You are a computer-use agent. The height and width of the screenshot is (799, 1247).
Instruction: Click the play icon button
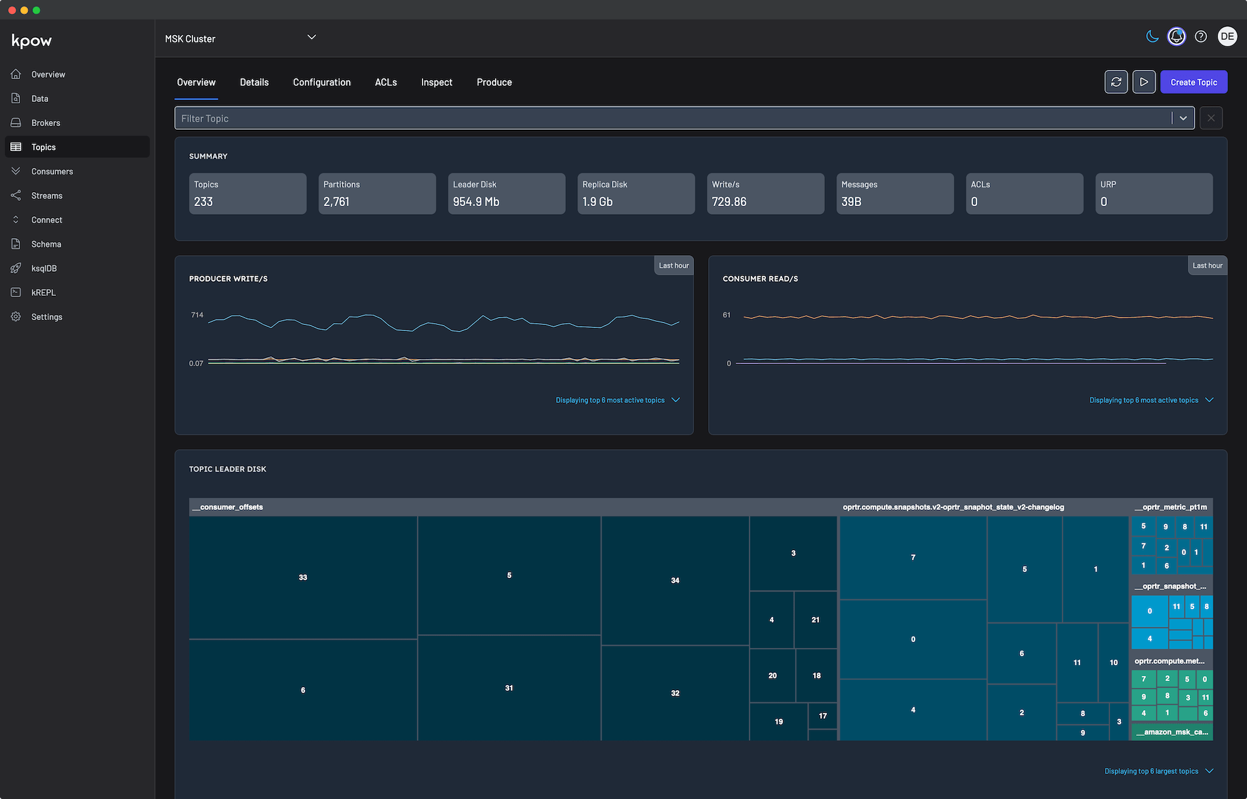pyautogui.click(x=1144, y=82)
